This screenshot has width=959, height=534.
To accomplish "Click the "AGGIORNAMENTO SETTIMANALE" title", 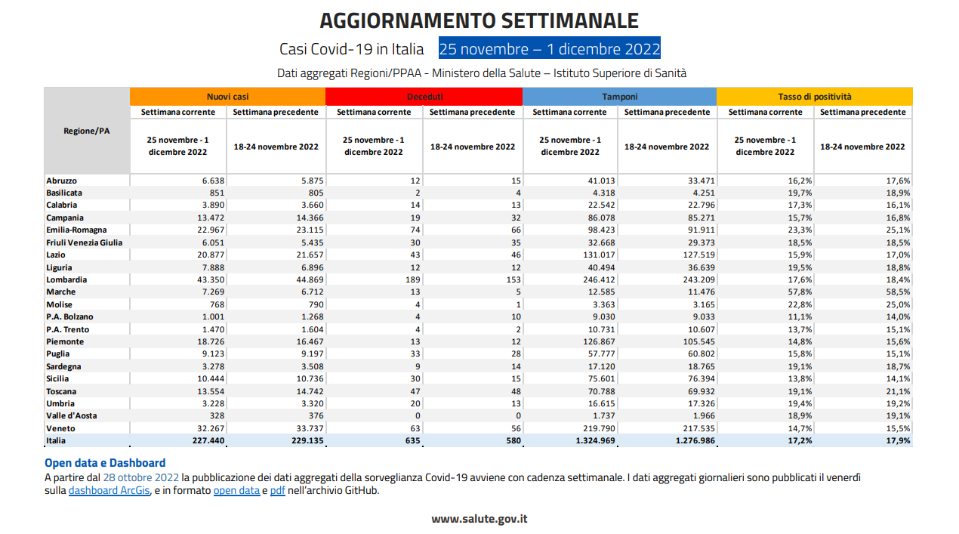I will coord(479,20).
